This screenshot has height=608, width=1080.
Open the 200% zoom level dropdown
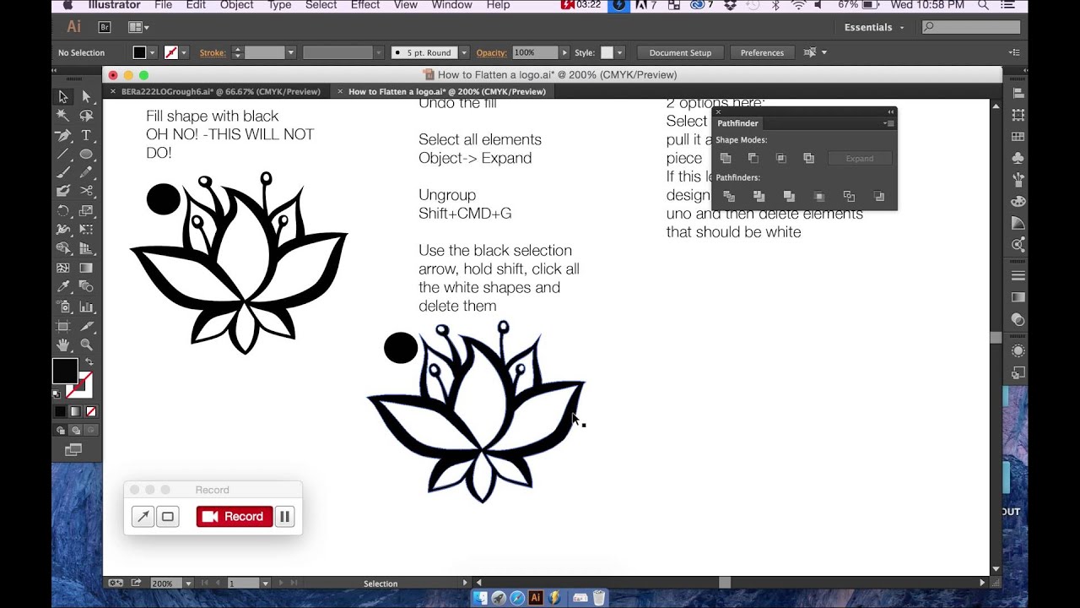(x=188, y=584)
